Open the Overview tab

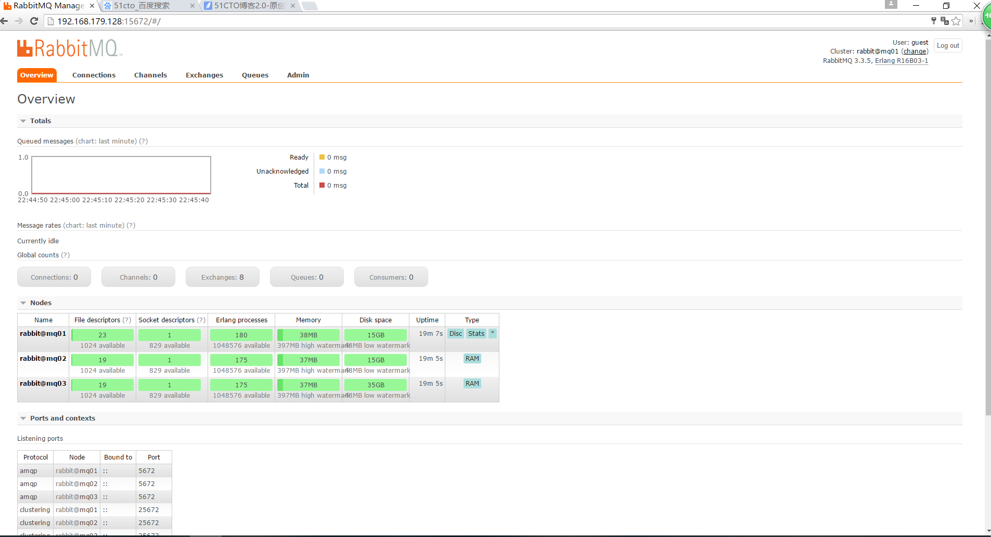(37, 75)
